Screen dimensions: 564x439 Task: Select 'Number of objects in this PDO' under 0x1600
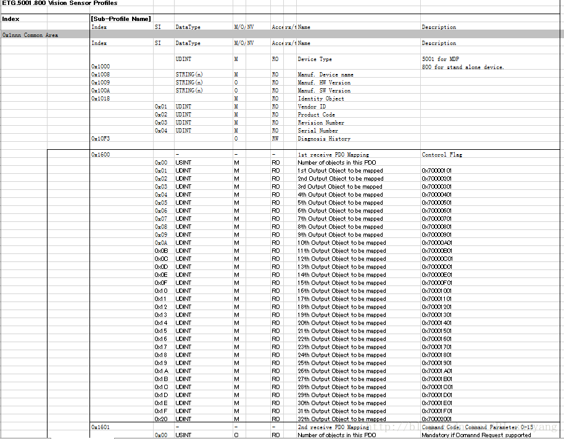337,163
